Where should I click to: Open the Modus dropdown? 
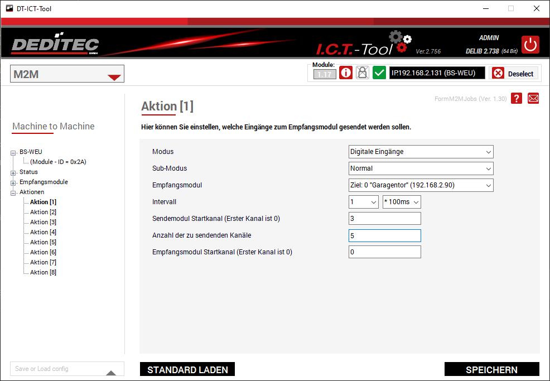(x=421, y=152)
